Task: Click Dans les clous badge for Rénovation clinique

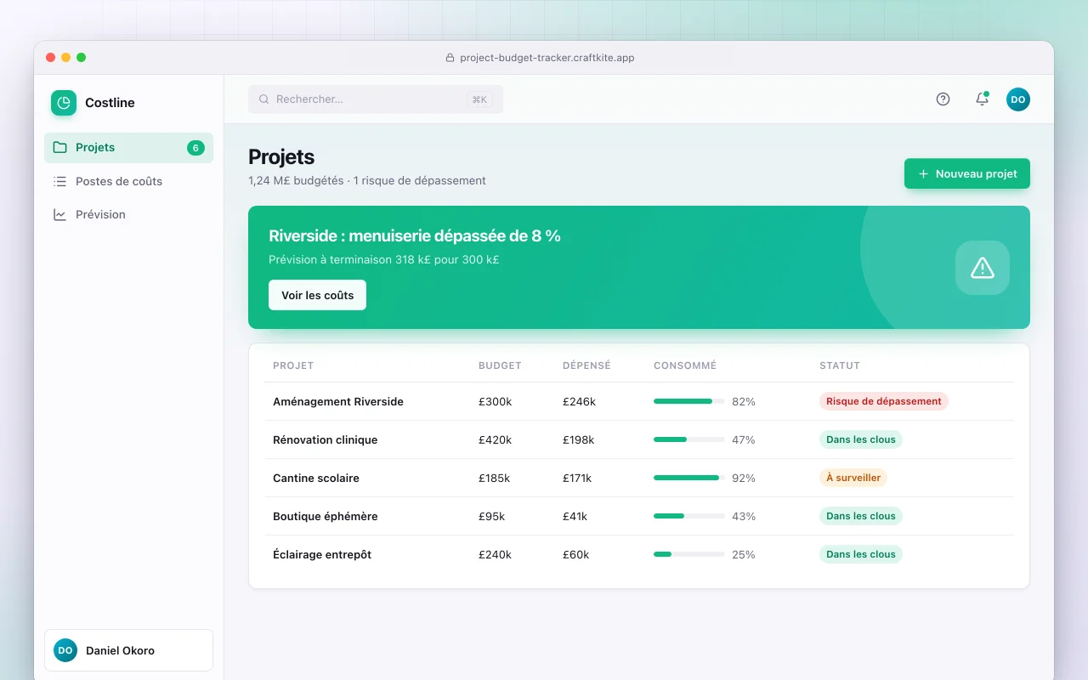Action: point(861,439)
